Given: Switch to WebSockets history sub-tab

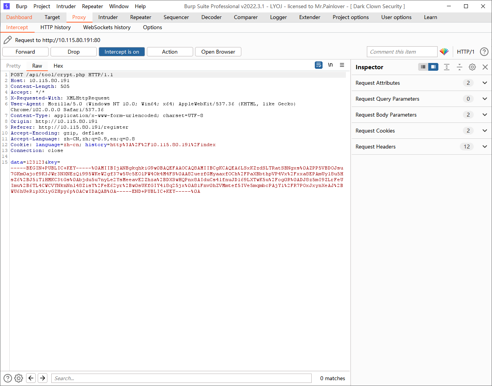Looking at the screenshot, I should 107,27.
